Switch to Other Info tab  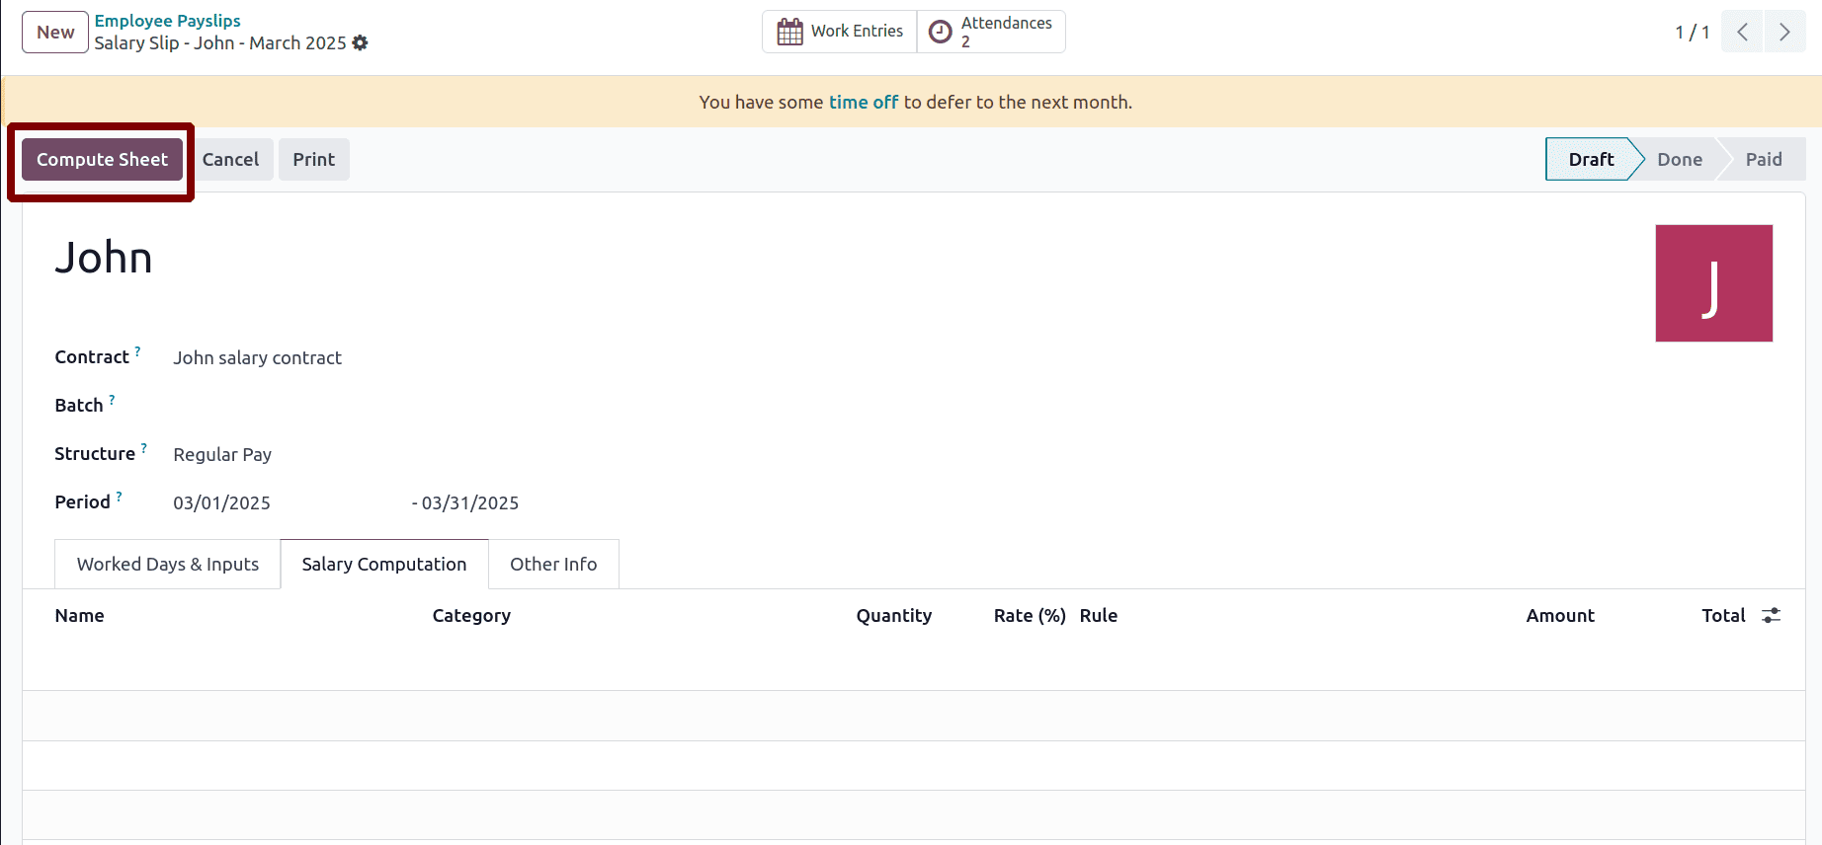[x=553, y=564]
